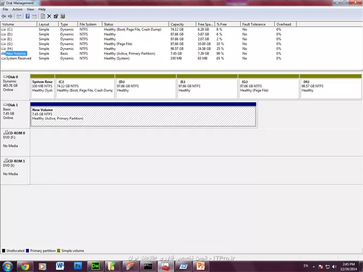Viewport: 363px width, 272px height.
Task: Select the (H:) volume row in list
Action: coord(148,49)
